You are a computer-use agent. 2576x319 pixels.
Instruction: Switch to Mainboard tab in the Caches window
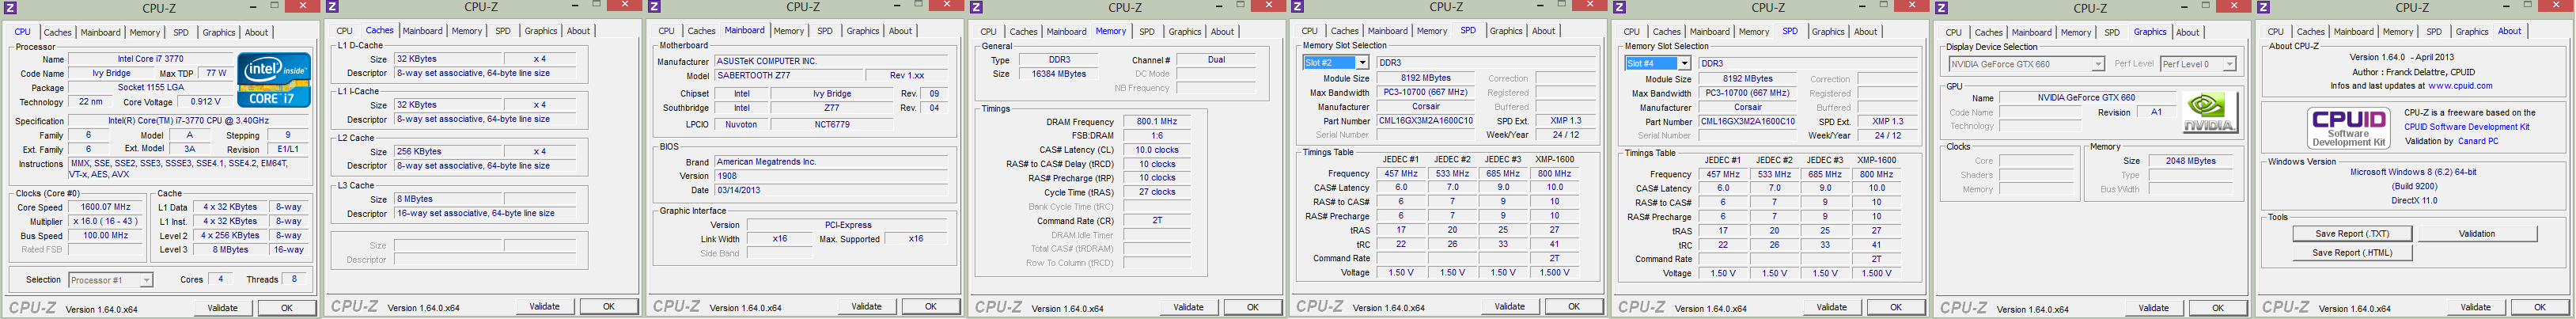(x=422, y=31)
